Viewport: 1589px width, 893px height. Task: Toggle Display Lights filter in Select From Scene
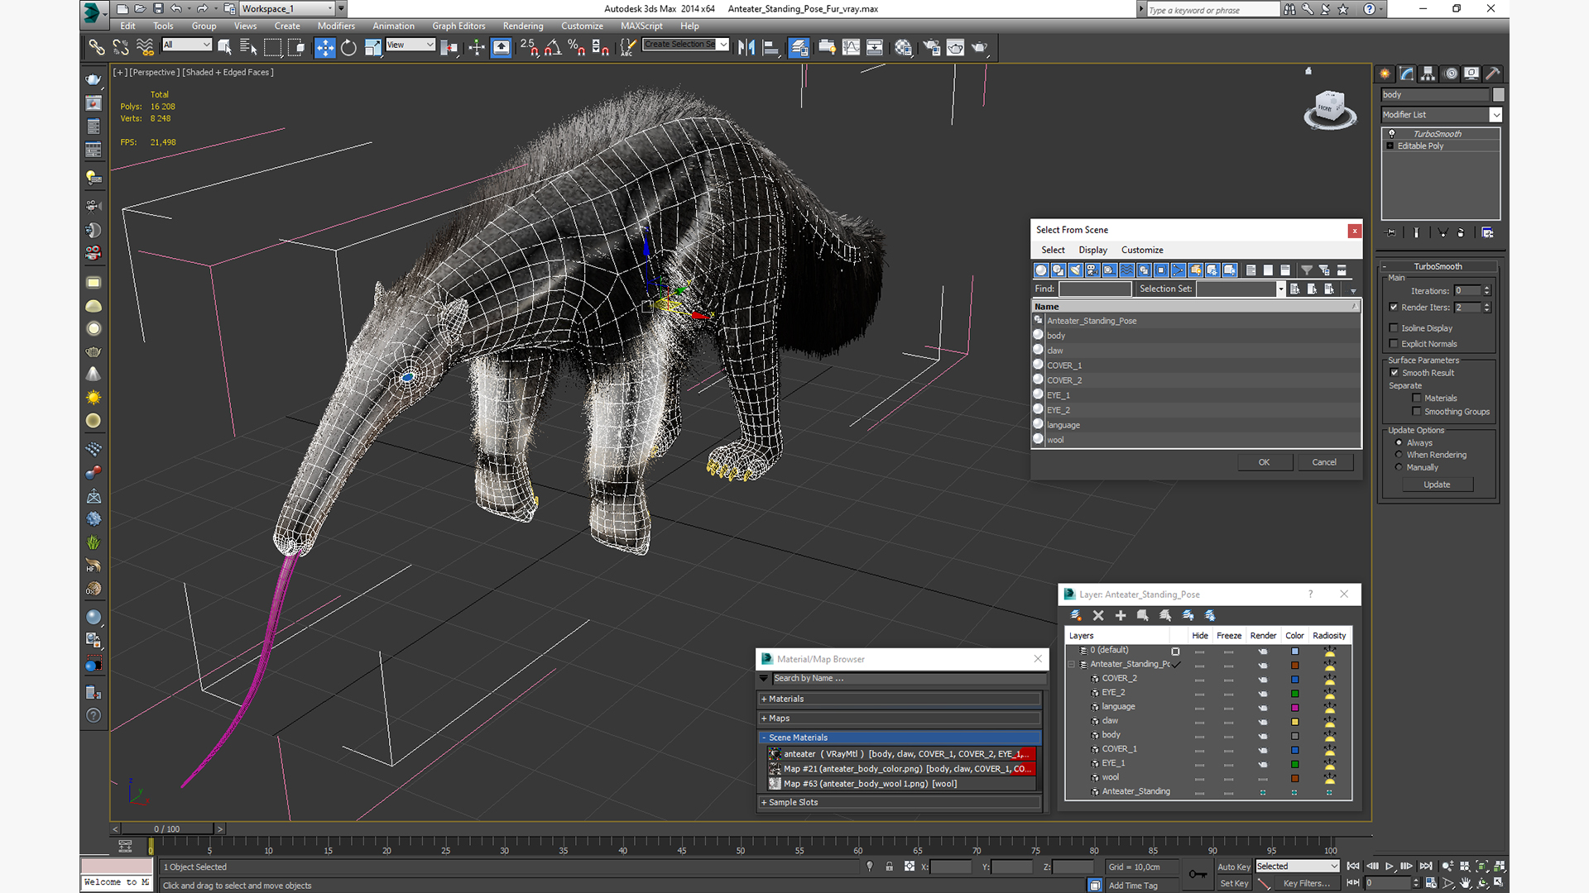point(1076,270)
